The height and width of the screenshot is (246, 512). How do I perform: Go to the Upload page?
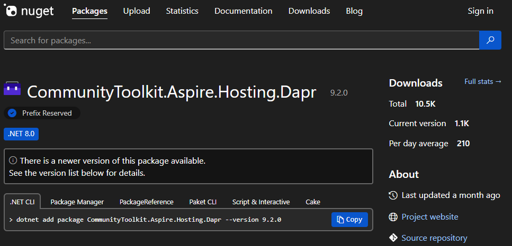tap(137, 11)
